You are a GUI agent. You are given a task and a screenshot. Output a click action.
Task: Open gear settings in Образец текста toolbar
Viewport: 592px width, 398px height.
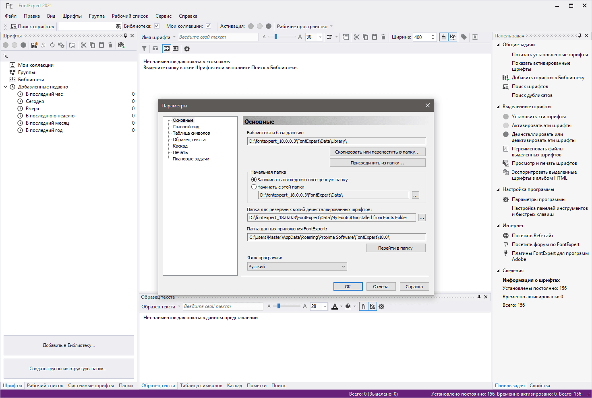[381, 306]
